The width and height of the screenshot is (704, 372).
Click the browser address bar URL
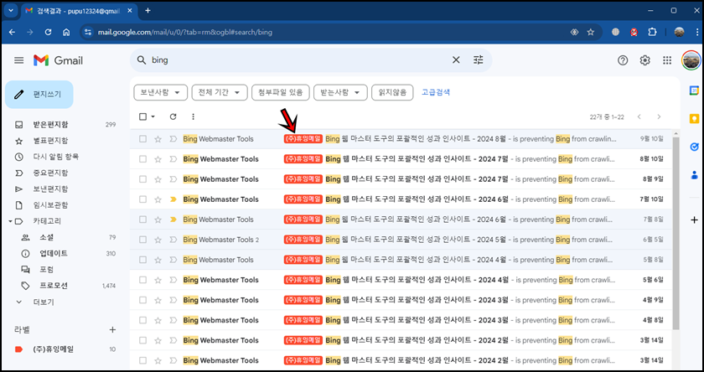point(184,33)
